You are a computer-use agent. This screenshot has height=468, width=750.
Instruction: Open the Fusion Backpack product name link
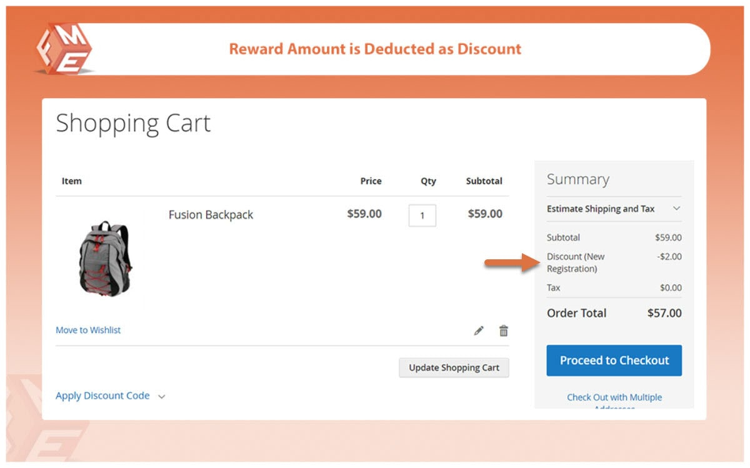click(211, 214)
